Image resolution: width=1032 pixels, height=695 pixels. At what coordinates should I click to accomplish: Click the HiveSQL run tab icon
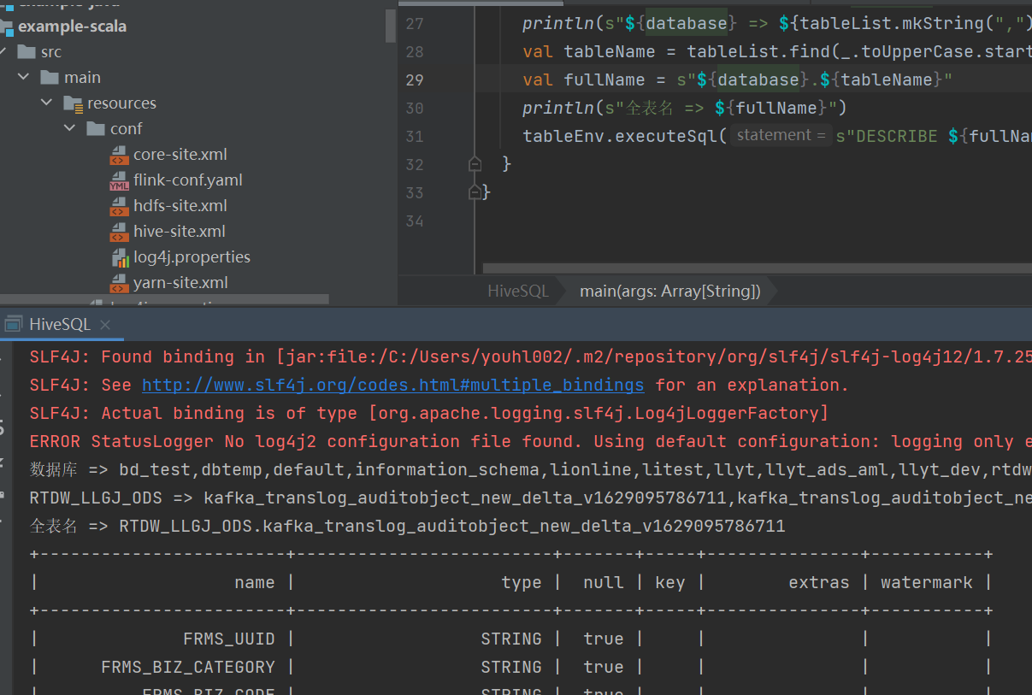tap(13, 324)
